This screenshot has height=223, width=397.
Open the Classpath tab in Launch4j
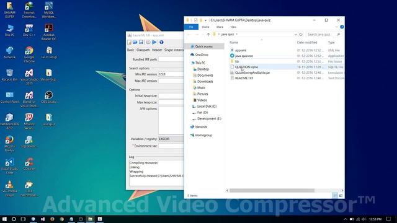click(143, 50)
